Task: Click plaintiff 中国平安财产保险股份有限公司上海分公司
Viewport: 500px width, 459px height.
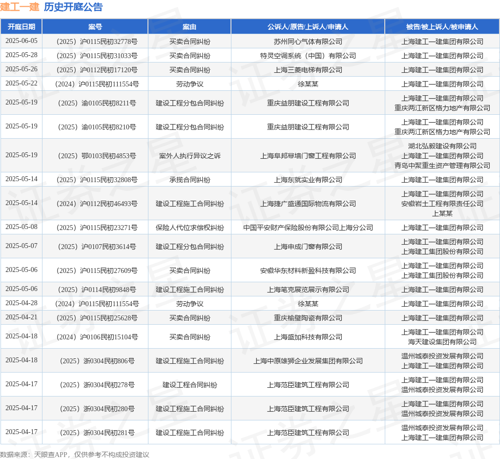Action: pyautogui.click(x=308, y=228)
